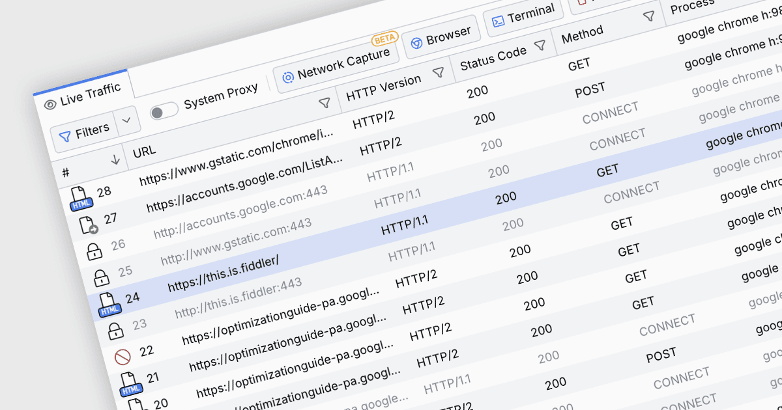Select the https://this.is.fiddler/ URL
The image size is (782, 410).
coord(224,273)
